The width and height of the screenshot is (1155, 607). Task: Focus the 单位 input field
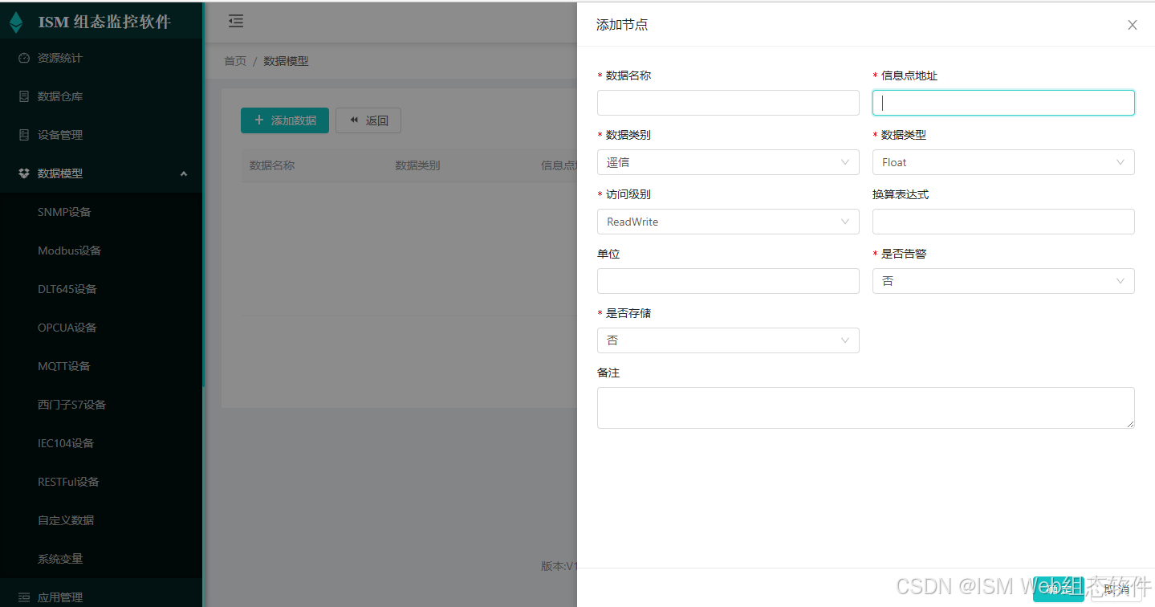(x=728, y=281)
